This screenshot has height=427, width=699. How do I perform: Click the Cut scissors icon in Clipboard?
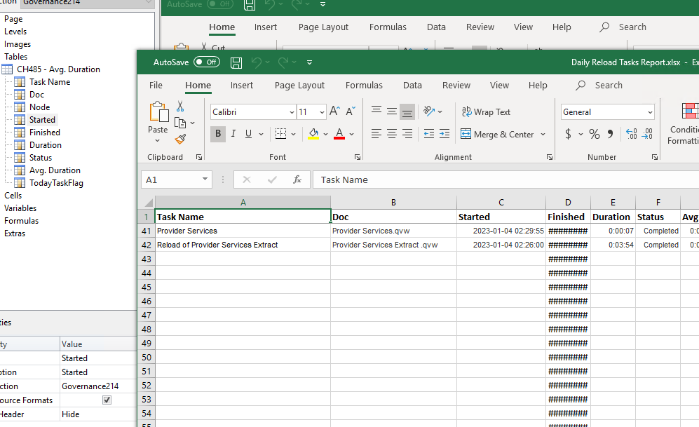click(180, 107)
